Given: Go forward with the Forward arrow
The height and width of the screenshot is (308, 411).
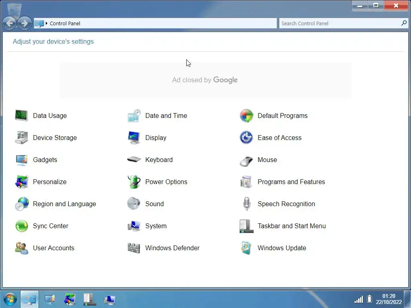Looking at the screenshot, I should coord(24,23).
